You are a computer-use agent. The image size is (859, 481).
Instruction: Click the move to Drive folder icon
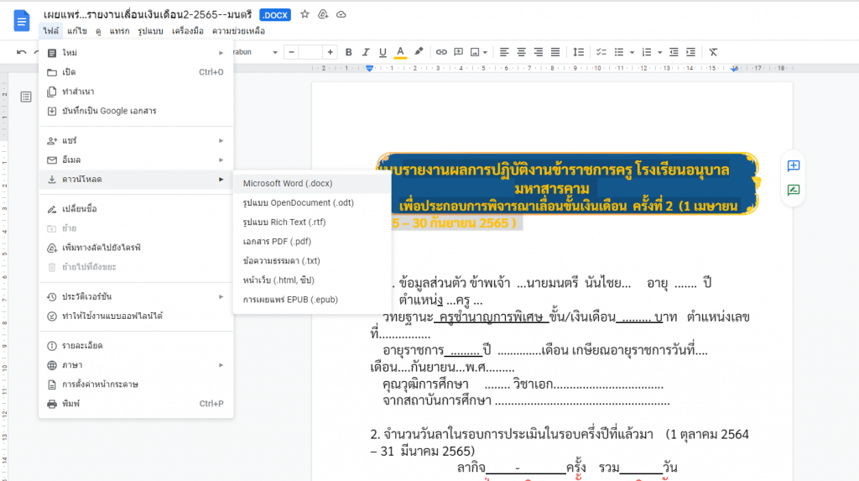coord(323,14)
